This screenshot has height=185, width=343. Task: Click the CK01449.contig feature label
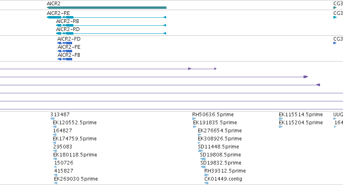[x=223, y=179]
